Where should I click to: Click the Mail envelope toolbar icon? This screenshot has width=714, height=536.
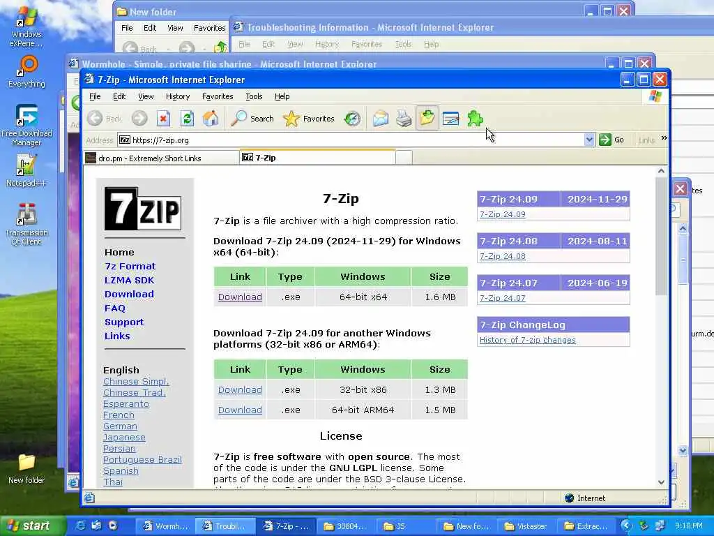pos(380,119)
